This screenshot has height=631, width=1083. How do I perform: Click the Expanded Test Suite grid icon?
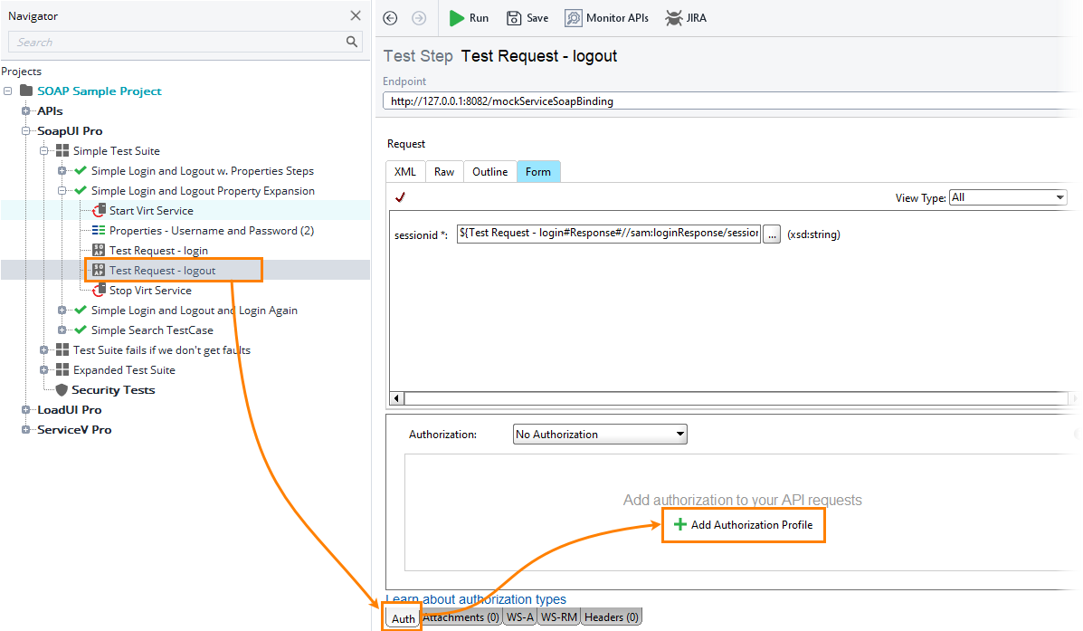[x=62, y=369]
